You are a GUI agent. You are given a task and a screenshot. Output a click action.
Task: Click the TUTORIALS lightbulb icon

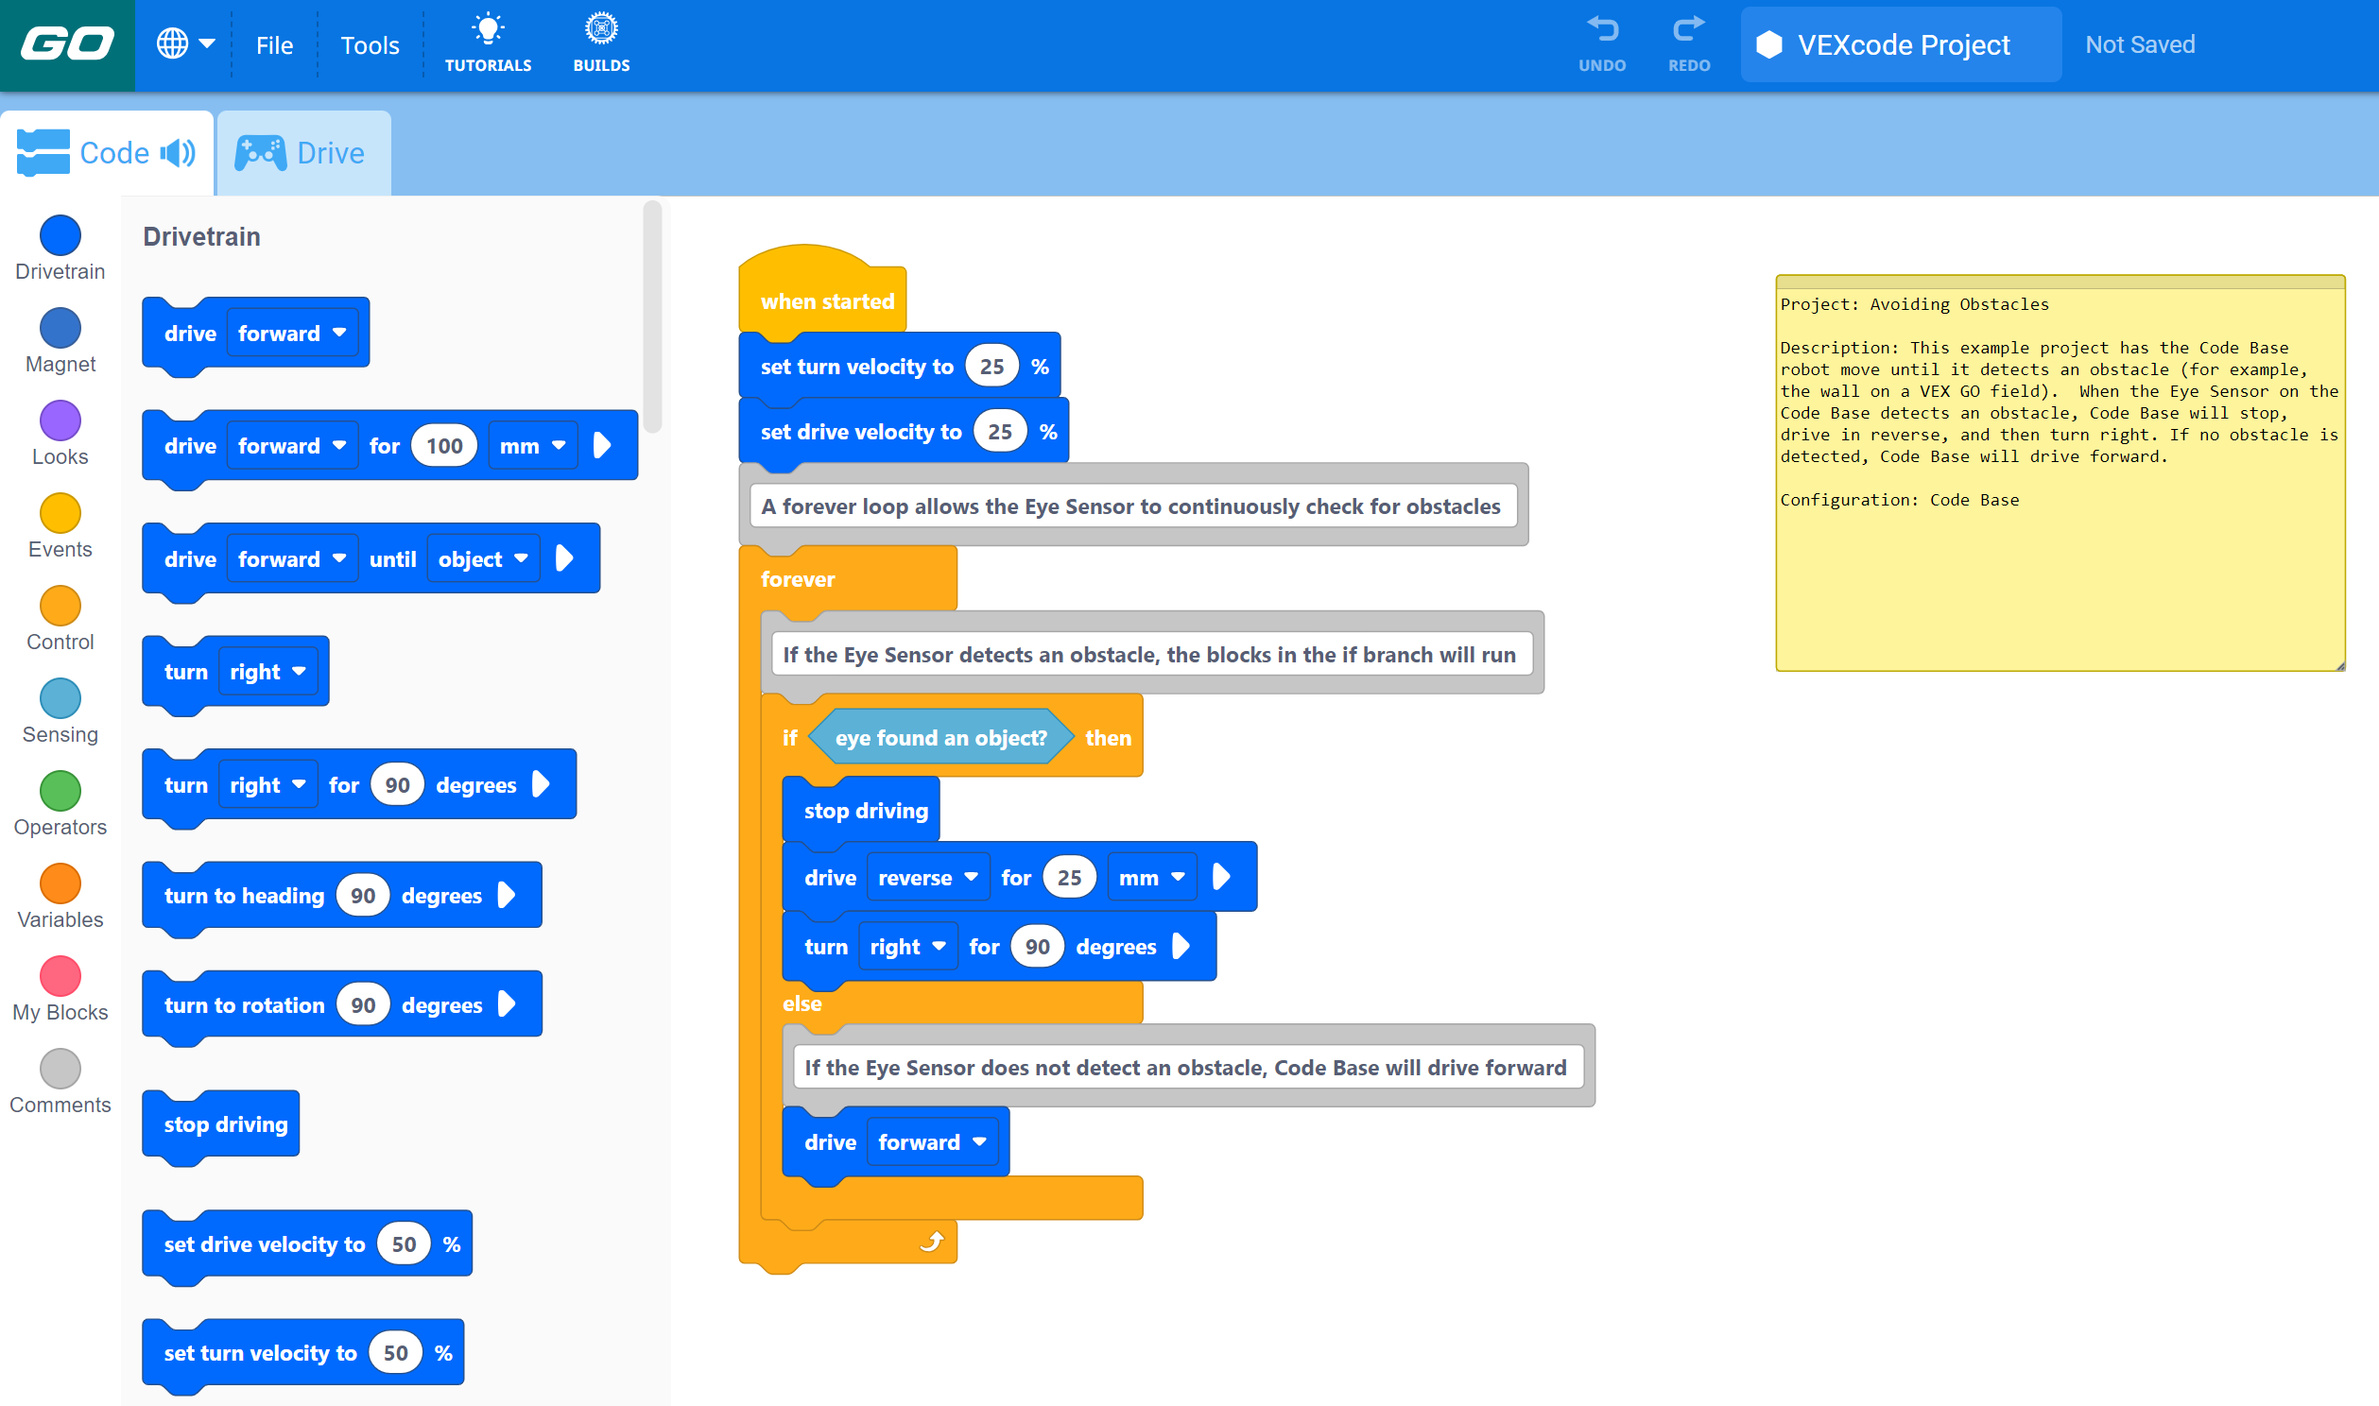point(488,28)
